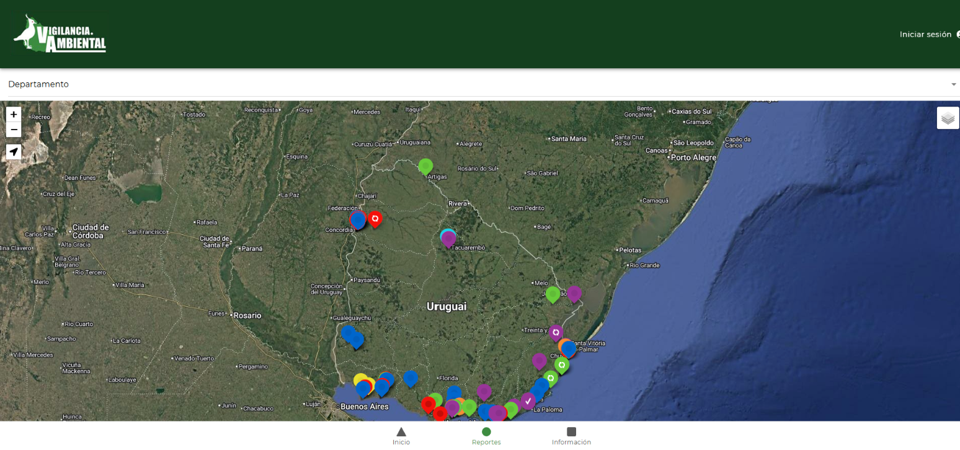Zoom out of the map
960x450 pixels.
click(x=14, y=130)
